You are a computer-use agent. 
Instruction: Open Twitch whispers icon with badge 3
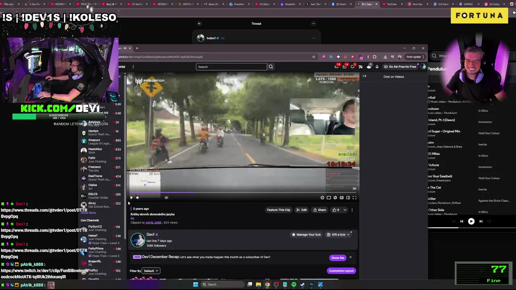pos(352,66)
